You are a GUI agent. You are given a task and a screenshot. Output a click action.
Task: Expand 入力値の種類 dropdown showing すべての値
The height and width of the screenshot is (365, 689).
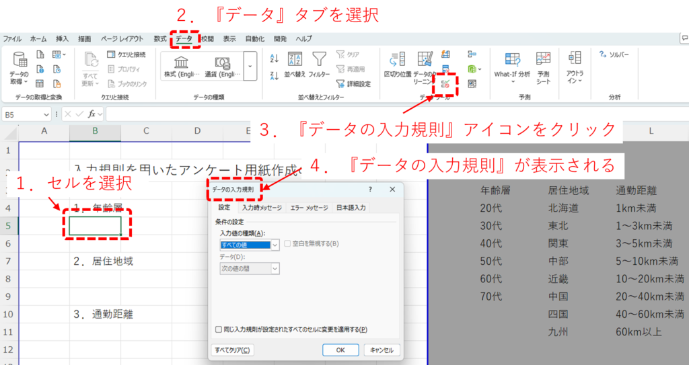click(x=275, y=245)
